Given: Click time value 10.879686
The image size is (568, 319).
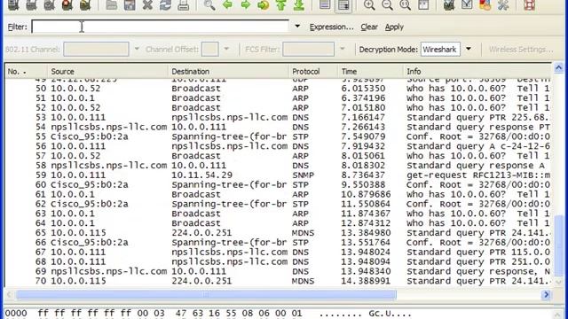Looking at the screenshot, I should click(366, 194).
